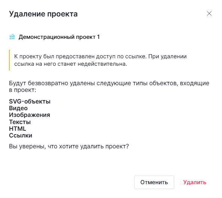Click the line starting Будут безвозвратно удалены
This screenshot has width=222, height=198.
(109, 83)
